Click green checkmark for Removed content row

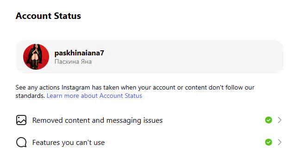pyautogui.click(x=269, y=120)
